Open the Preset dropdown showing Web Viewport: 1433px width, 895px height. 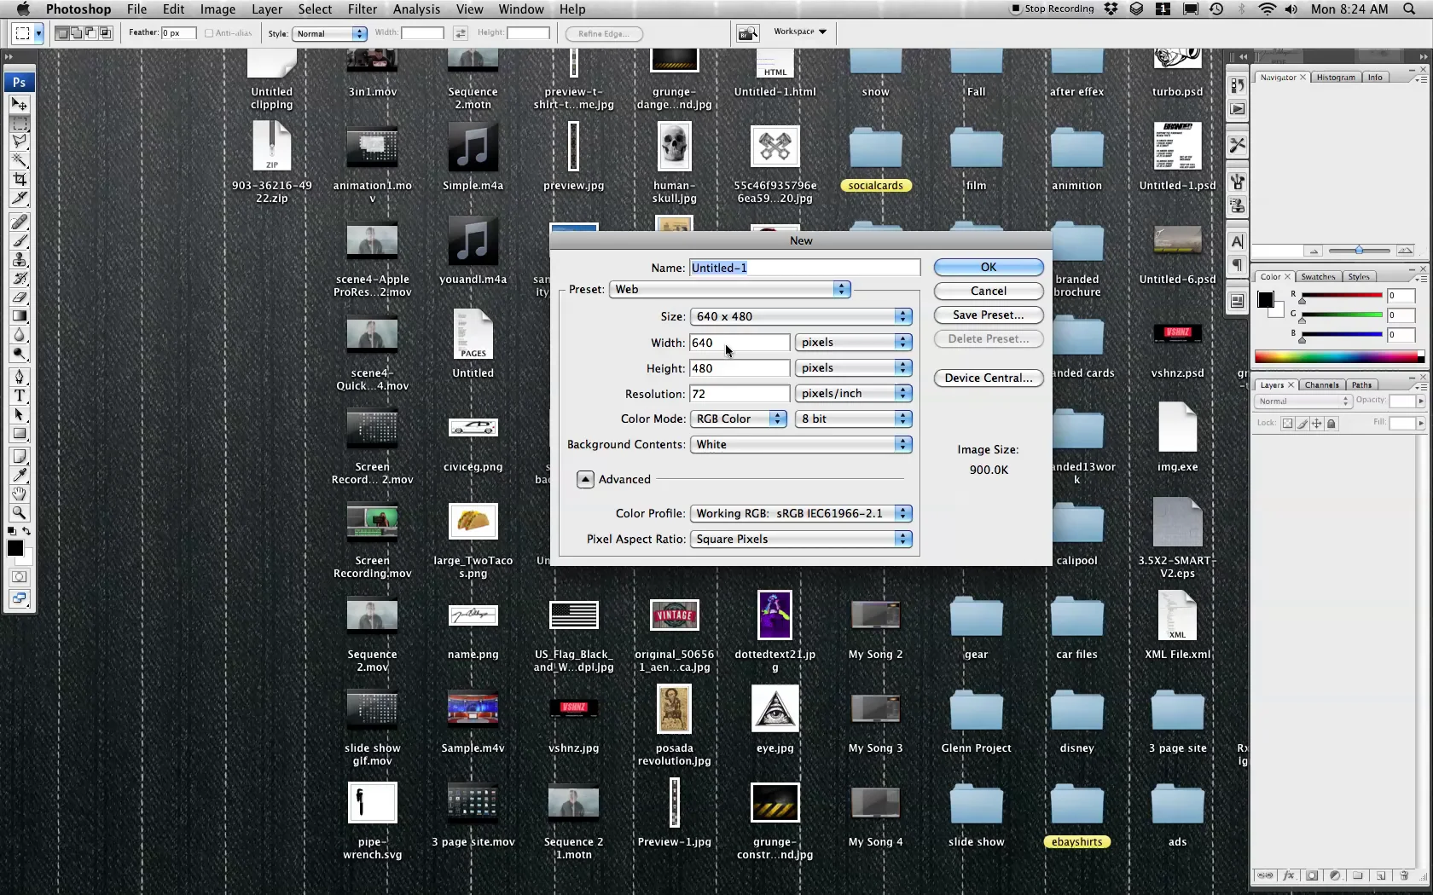click(x=730, y=289)
